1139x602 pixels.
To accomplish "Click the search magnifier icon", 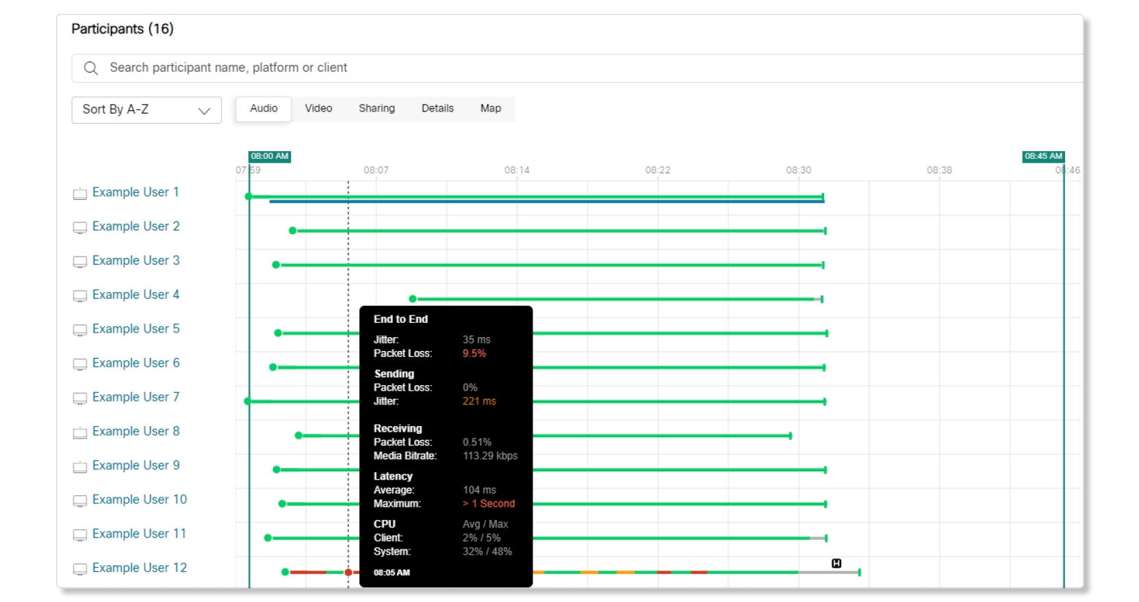I will tap(90, 68).
